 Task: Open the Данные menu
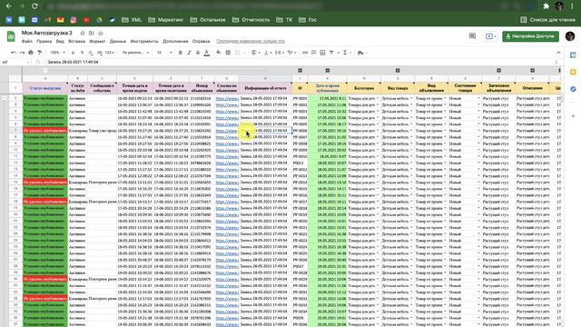pyautogui.click(x=118, y=41)
